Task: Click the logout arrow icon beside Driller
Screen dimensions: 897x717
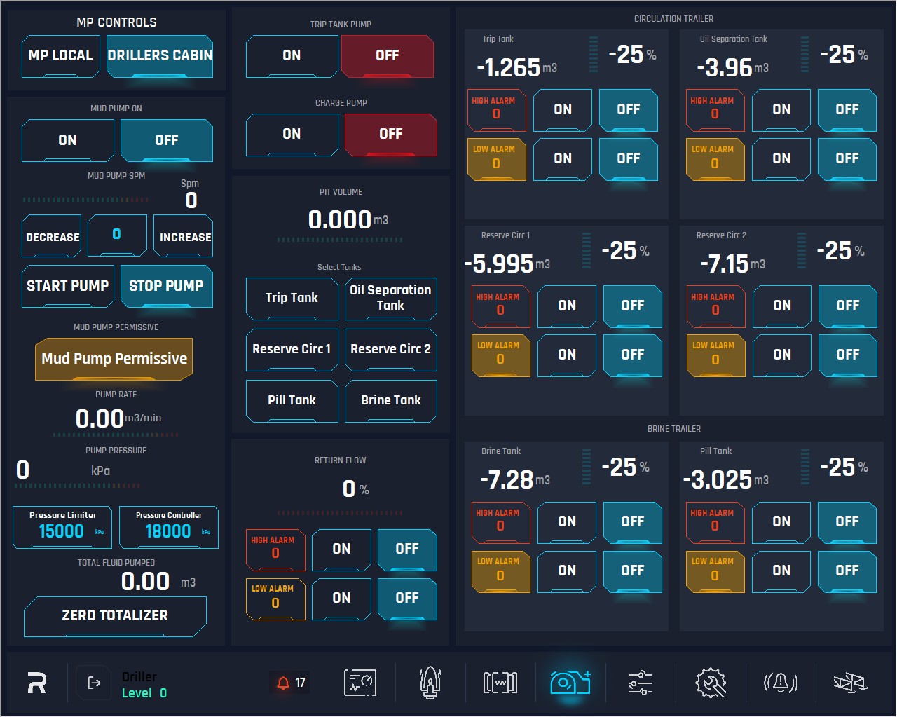Action: coord(94,683)
